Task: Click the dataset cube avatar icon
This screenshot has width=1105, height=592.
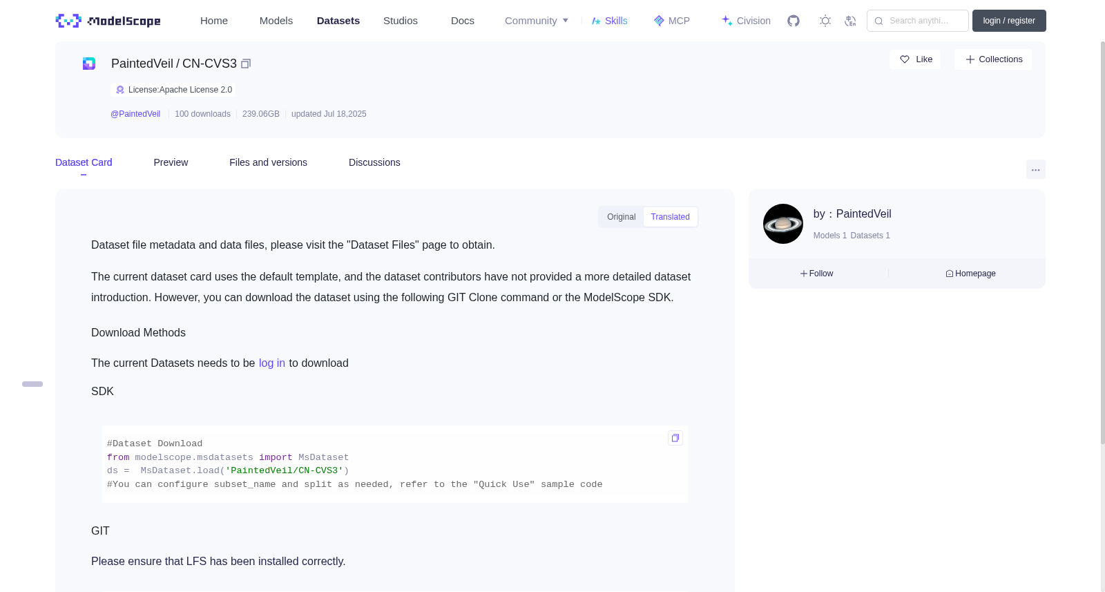Action: pyautogui.click(x=89, y=64)
